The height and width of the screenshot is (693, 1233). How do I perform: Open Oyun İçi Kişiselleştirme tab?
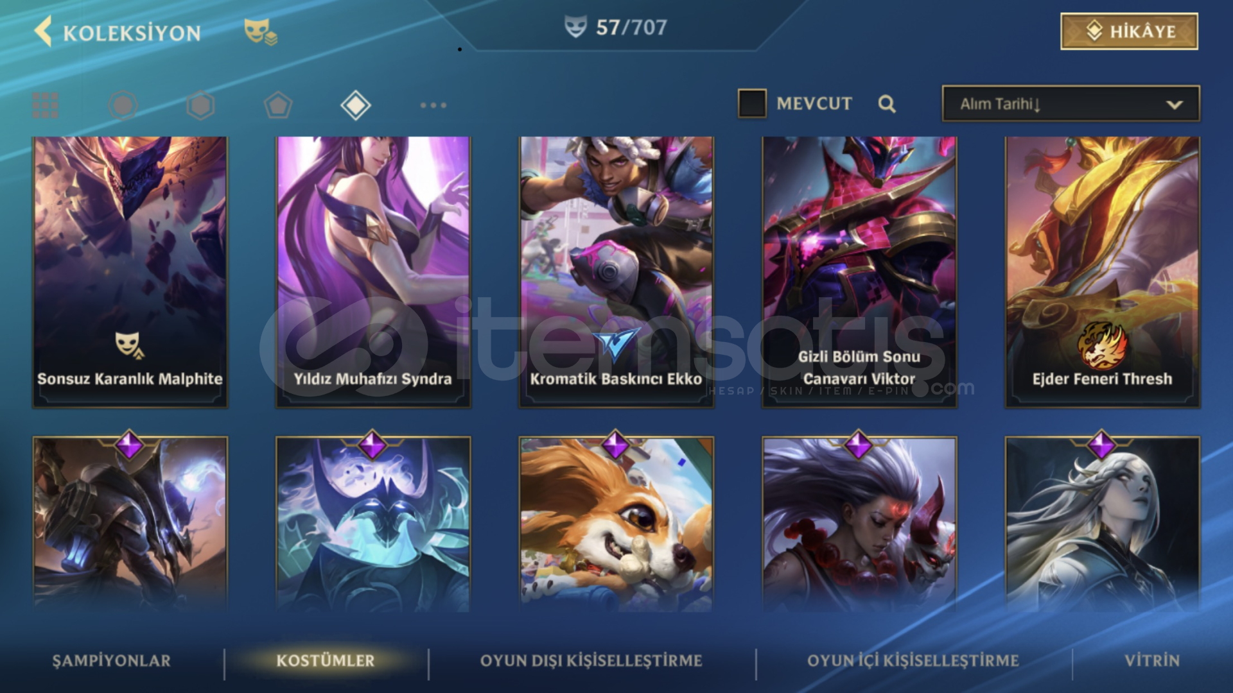(x=913, y=660)
